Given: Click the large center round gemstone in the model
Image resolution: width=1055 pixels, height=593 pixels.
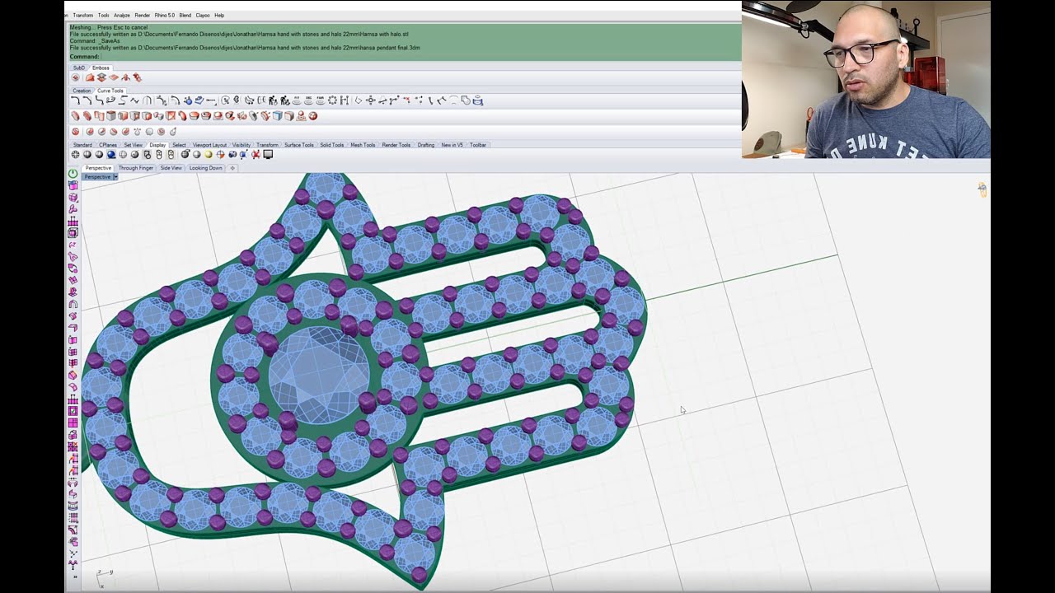Looking at the screenshot, I should [x=320, y=376].
